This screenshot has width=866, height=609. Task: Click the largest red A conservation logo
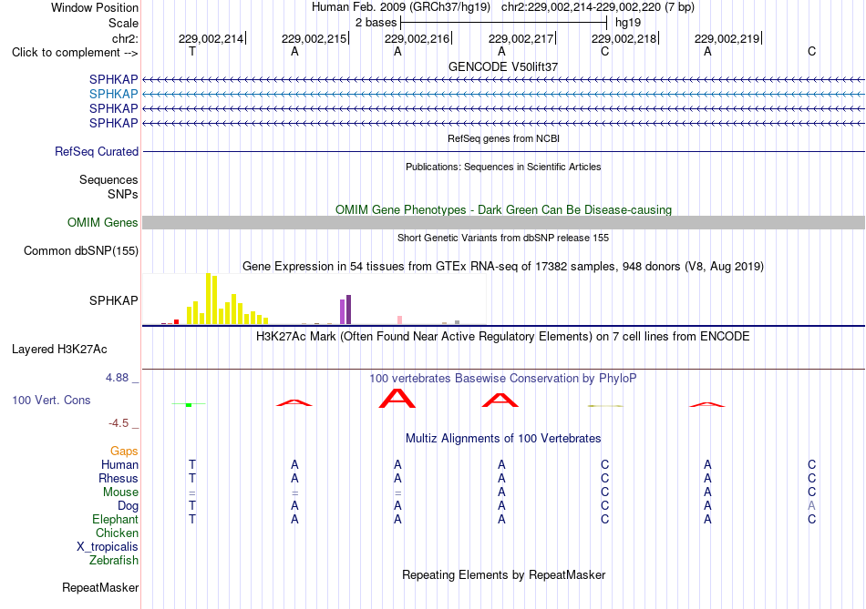397,399
